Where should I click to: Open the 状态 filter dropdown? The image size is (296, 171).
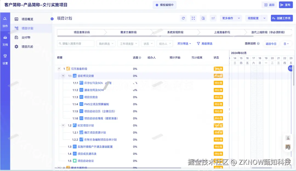(x=148, y=43)
